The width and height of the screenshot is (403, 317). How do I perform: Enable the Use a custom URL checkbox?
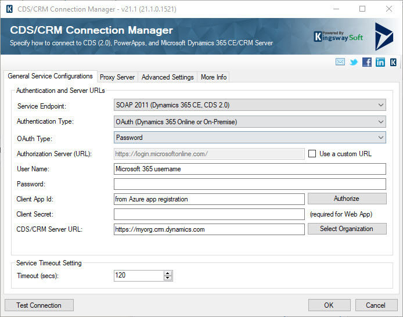tap(312, 154)
